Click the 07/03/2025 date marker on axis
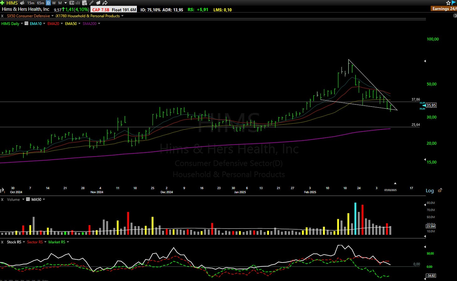Viewport: 457px width, 281px height. point(390,190)
